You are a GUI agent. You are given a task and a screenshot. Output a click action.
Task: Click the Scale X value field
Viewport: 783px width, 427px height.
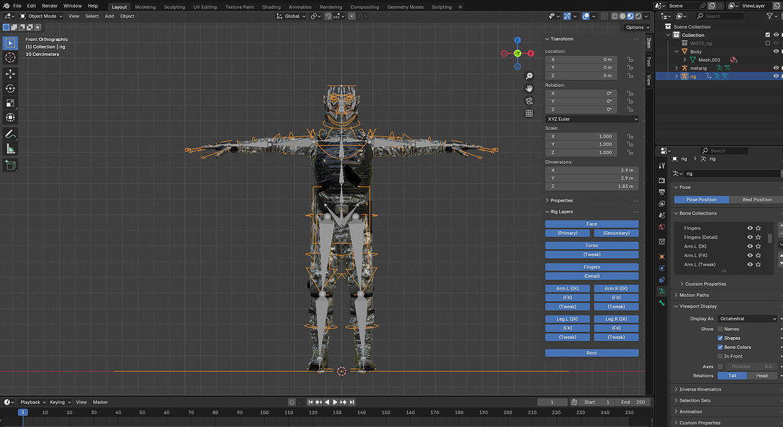[581, 136]
